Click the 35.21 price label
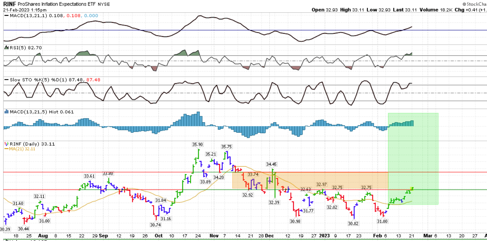 (x=211, y=154)
